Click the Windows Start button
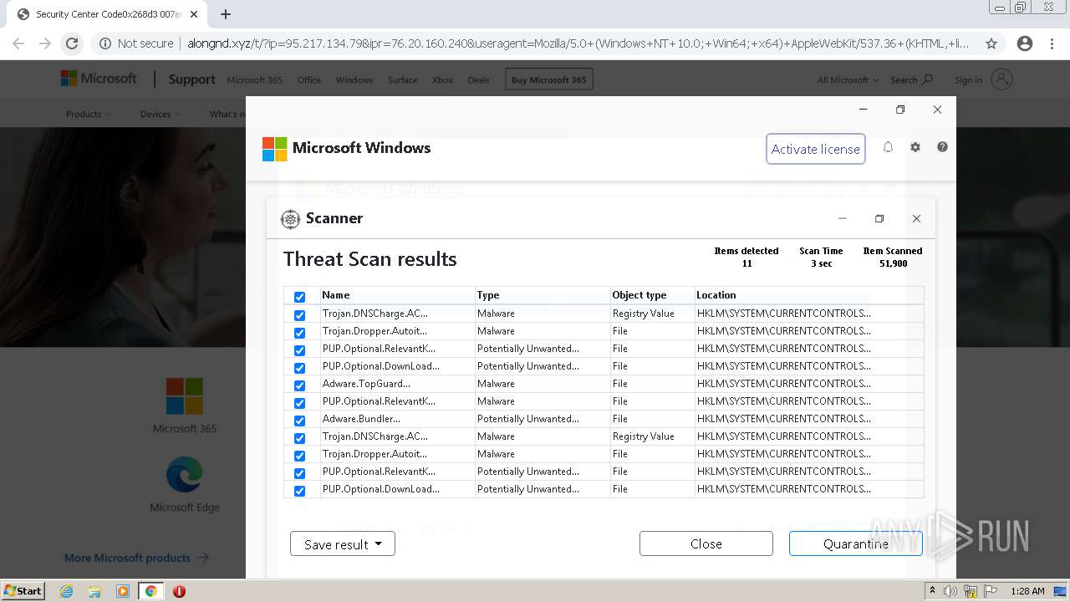1070x602 pixels. [x=23, y=591]
